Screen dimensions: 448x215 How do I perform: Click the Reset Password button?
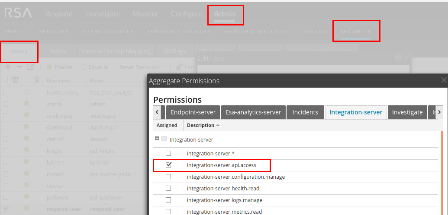(140, 67)
